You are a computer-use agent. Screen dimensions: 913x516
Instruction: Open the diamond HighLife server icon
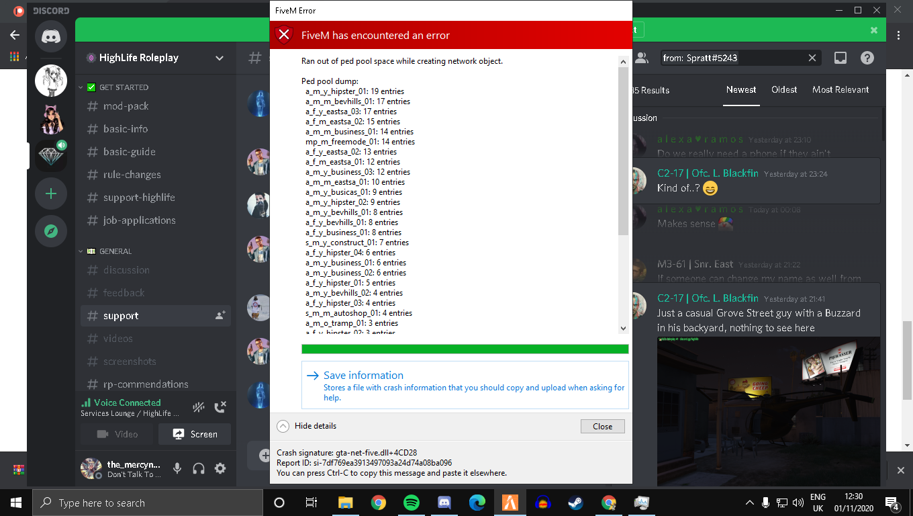click(x=51, y=157)
